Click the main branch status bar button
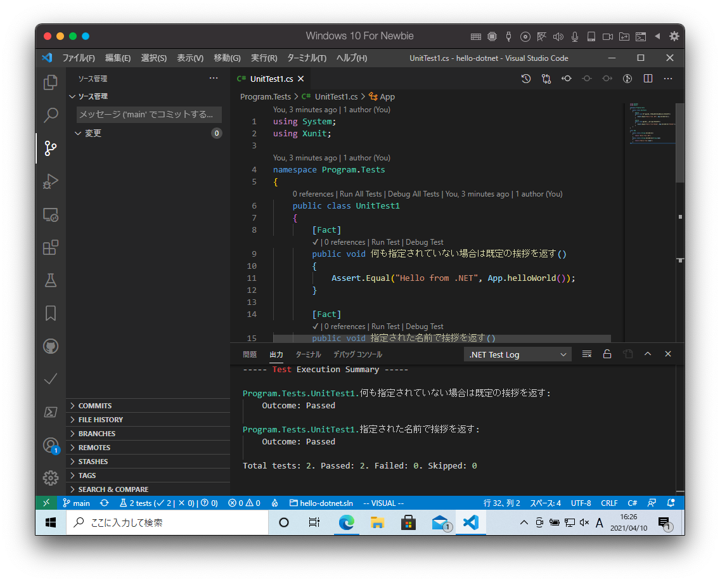The image size is (720, 582). (77, 503)
